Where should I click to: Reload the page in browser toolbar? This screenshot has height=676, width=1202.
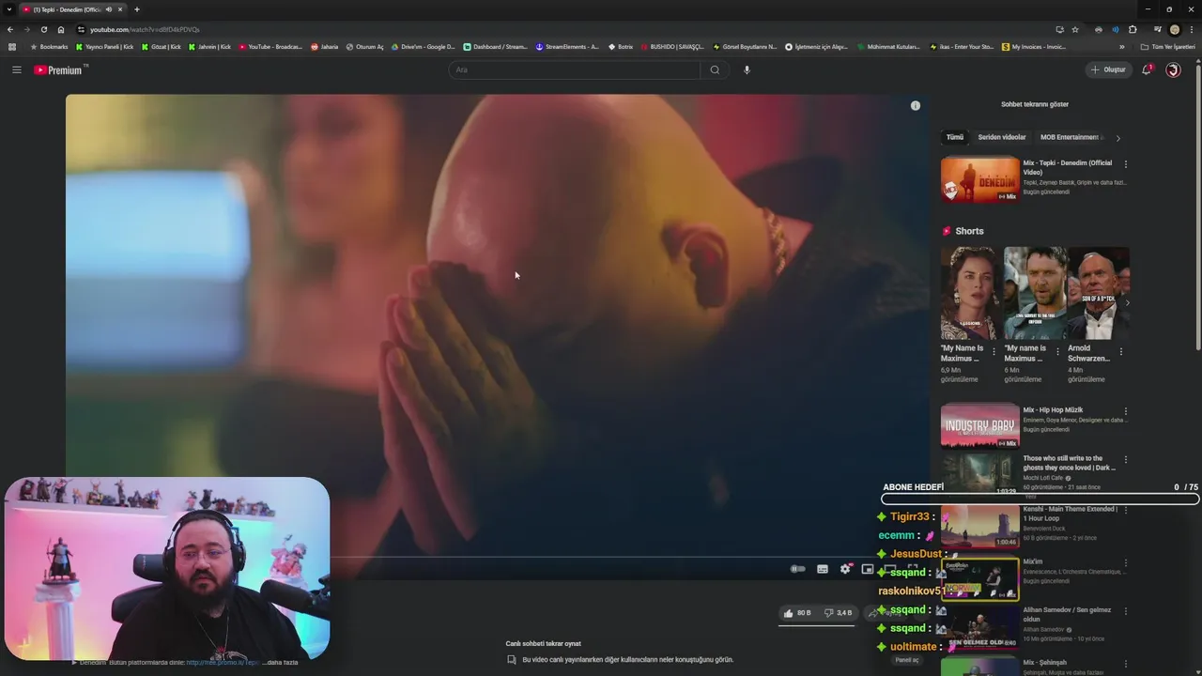tap(43, 29)
